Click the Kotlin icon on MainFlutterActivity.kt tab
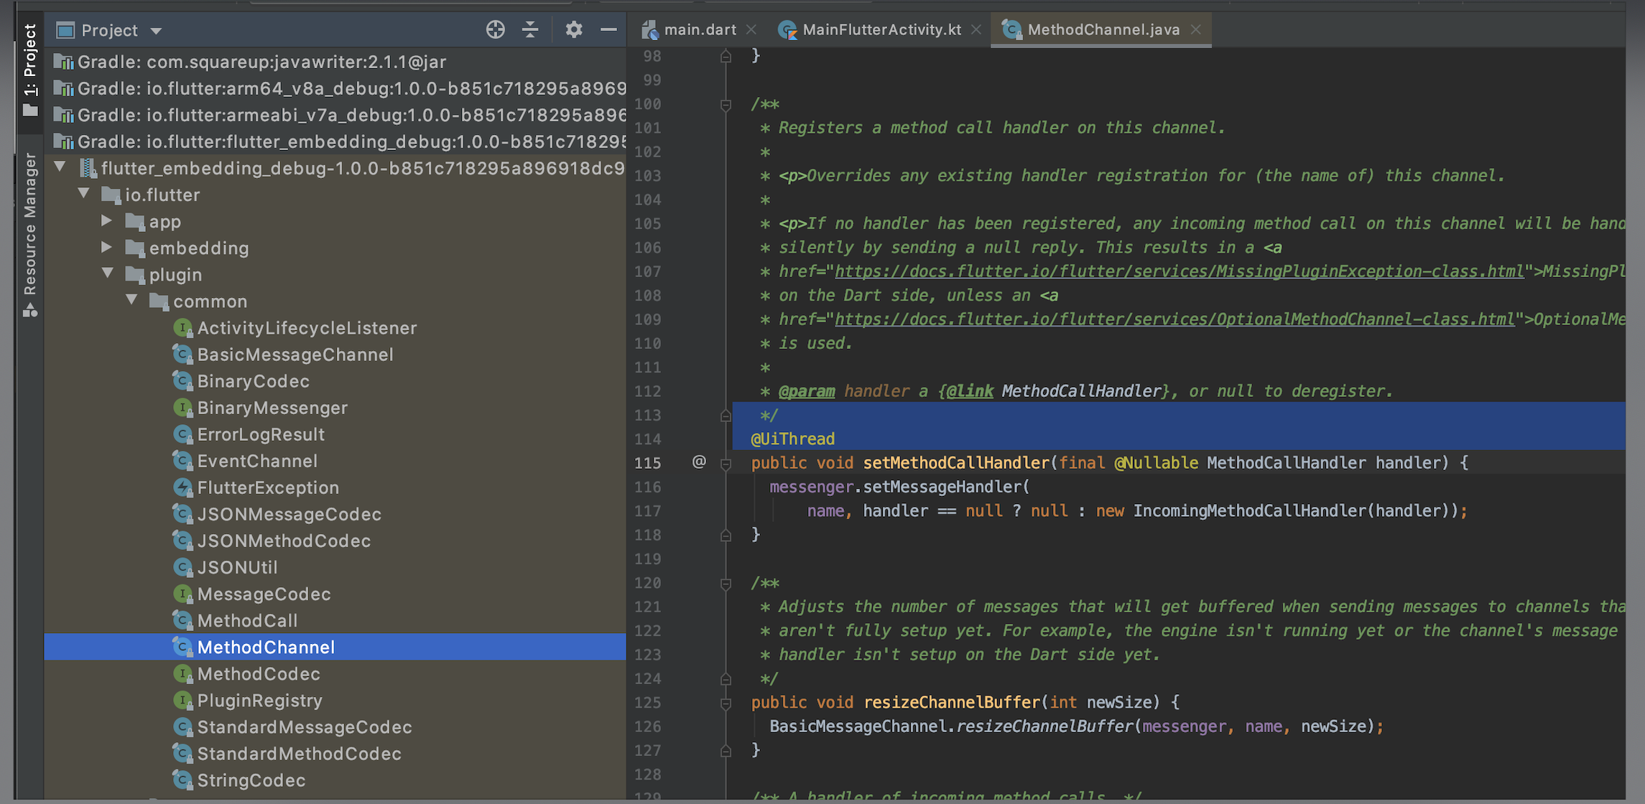The height and width of the screenshot is (804, 1645). click(x=788, y=29)
